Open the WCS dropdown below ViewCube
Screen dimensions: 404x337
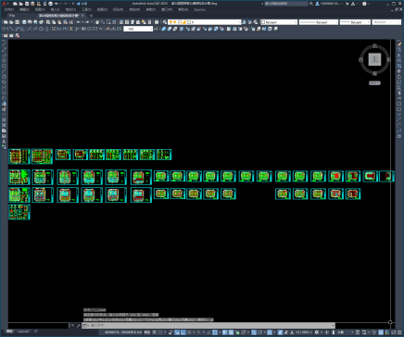pos(374,83)
